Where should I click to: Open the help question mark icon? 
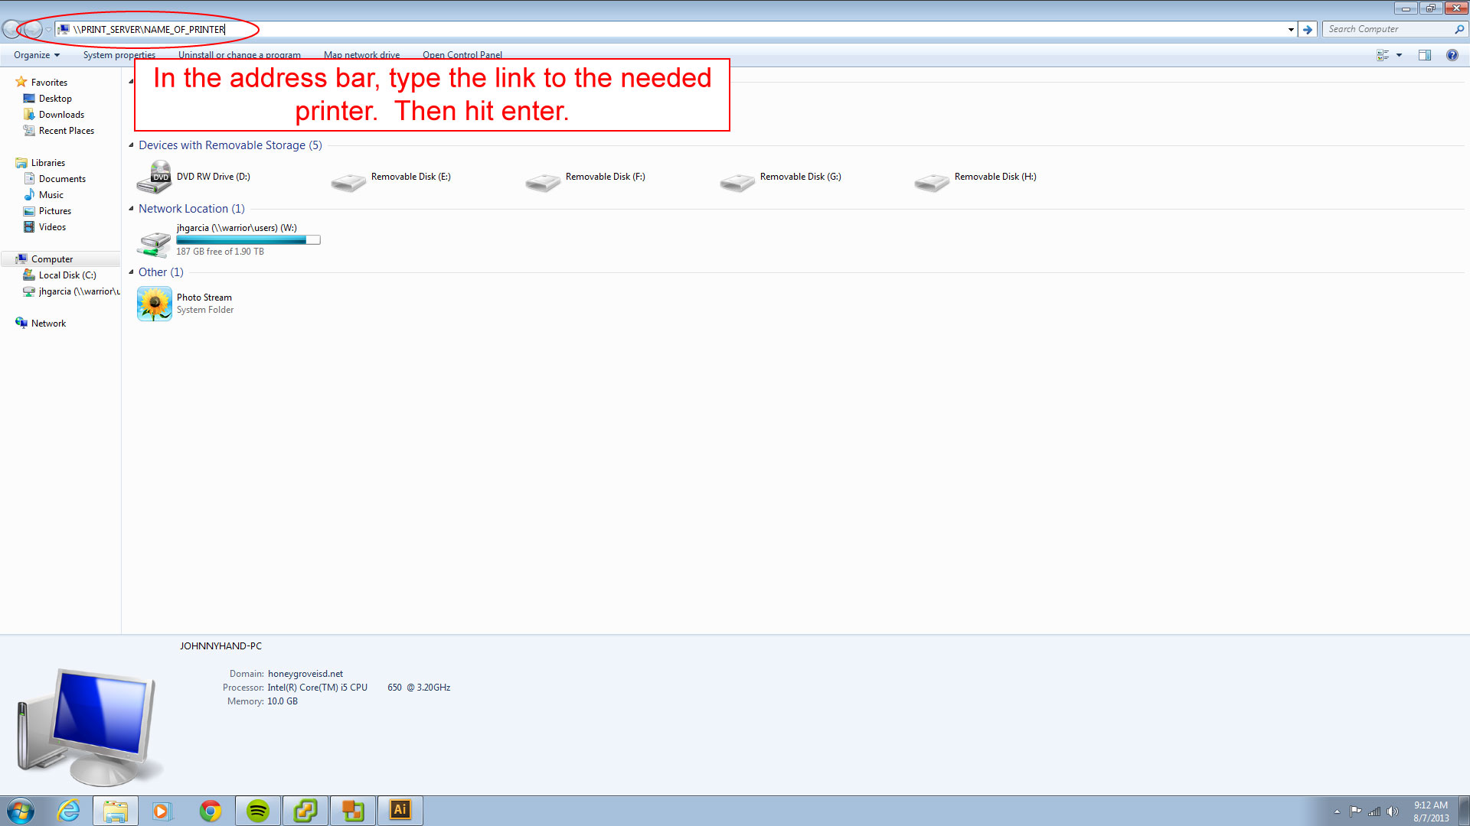pyautogui.click(x=1452, y=55)
